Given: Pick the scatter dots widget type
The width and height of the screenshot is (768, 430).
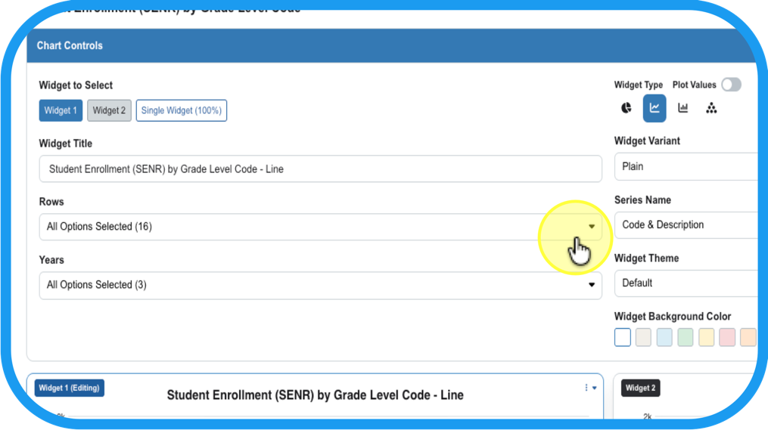Looking at the screenshot, I should pyautogui.click(x=710, y=108).
